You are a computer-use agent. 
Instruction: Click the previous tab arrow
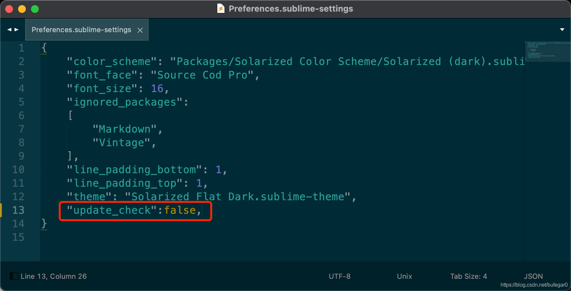click(x=9, y=30)
